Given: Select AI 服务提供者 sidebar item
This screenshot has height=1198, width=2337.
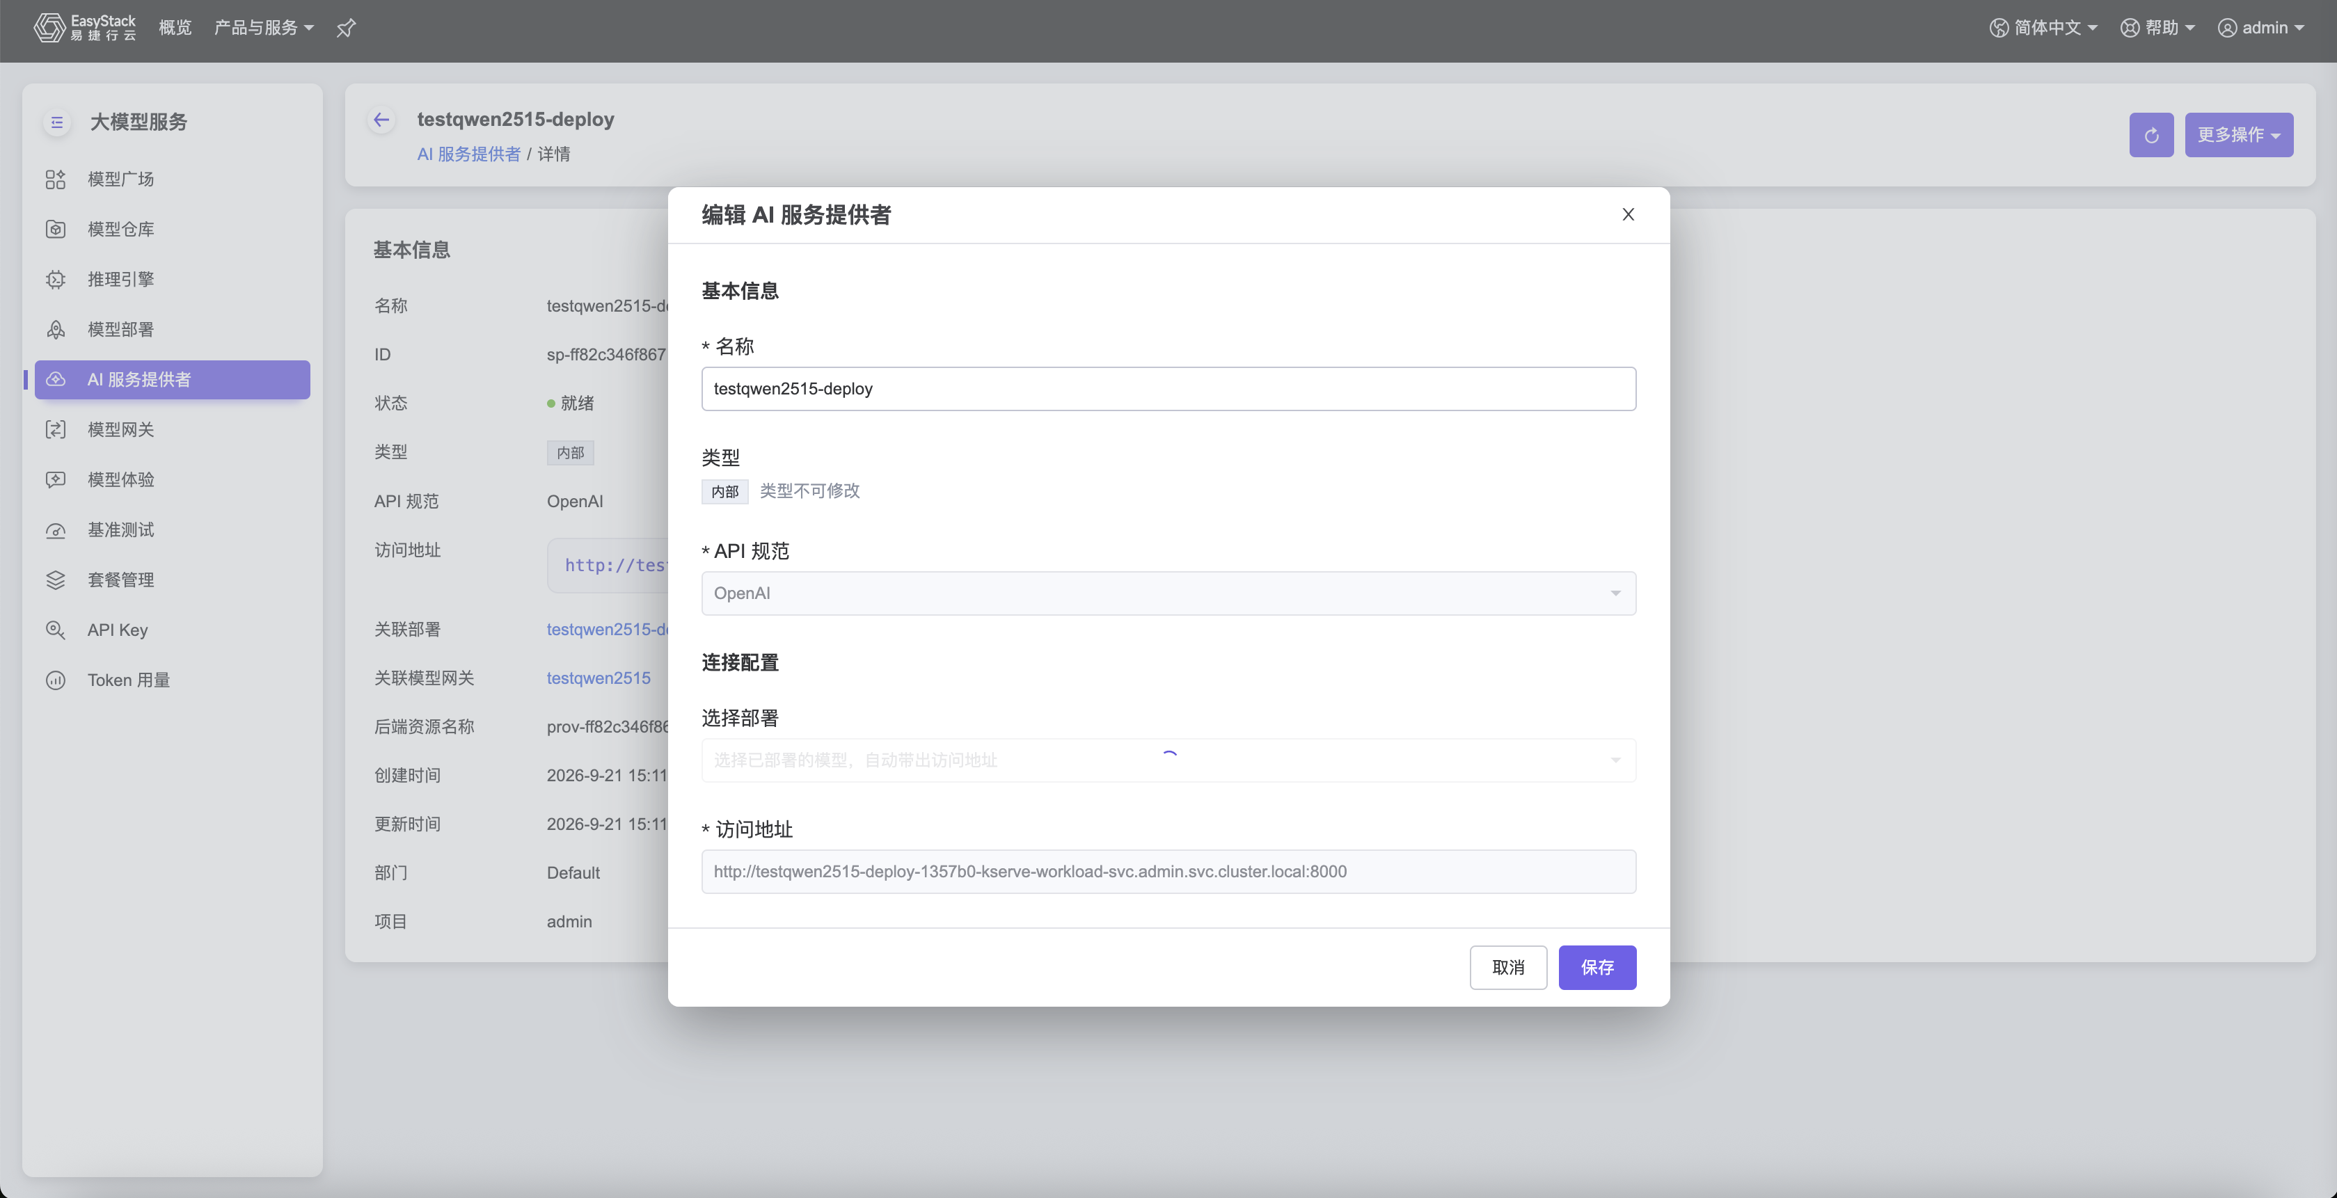Looking at the screenshot, I should tap(173, 379).
